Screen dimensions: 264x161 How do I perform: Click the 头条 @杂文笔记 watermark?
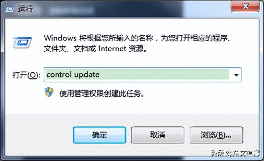[x=235, y=153]
